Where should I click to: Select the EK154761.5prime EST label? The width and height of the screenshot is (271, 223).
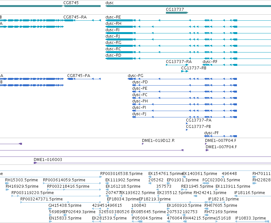click(165, 174)
